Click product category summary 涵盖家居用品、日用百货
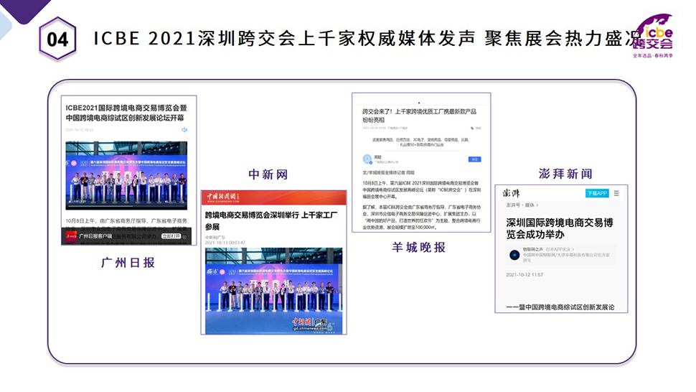 tap(420, 142)
